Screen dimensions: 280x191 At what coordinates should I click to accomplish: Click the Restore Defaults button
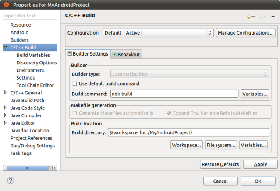click(220, 164)
